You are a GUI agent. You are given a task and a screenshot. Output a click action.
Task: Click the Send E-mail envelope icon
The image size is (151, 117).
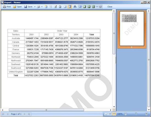(38, 7)
